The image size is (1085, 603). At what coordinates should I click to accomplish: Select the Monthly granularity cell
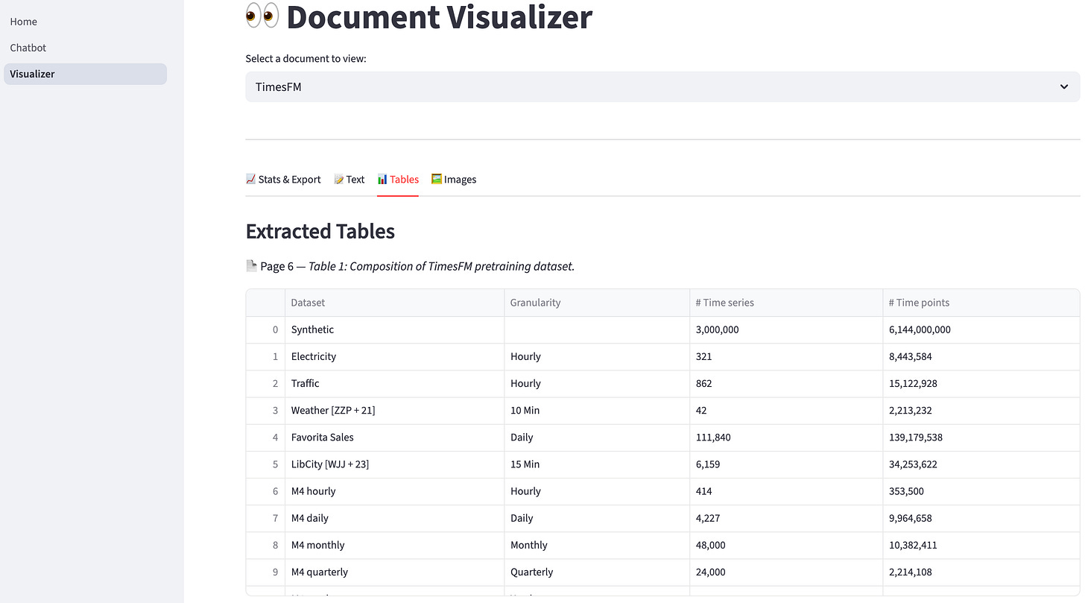click(597, 545)
